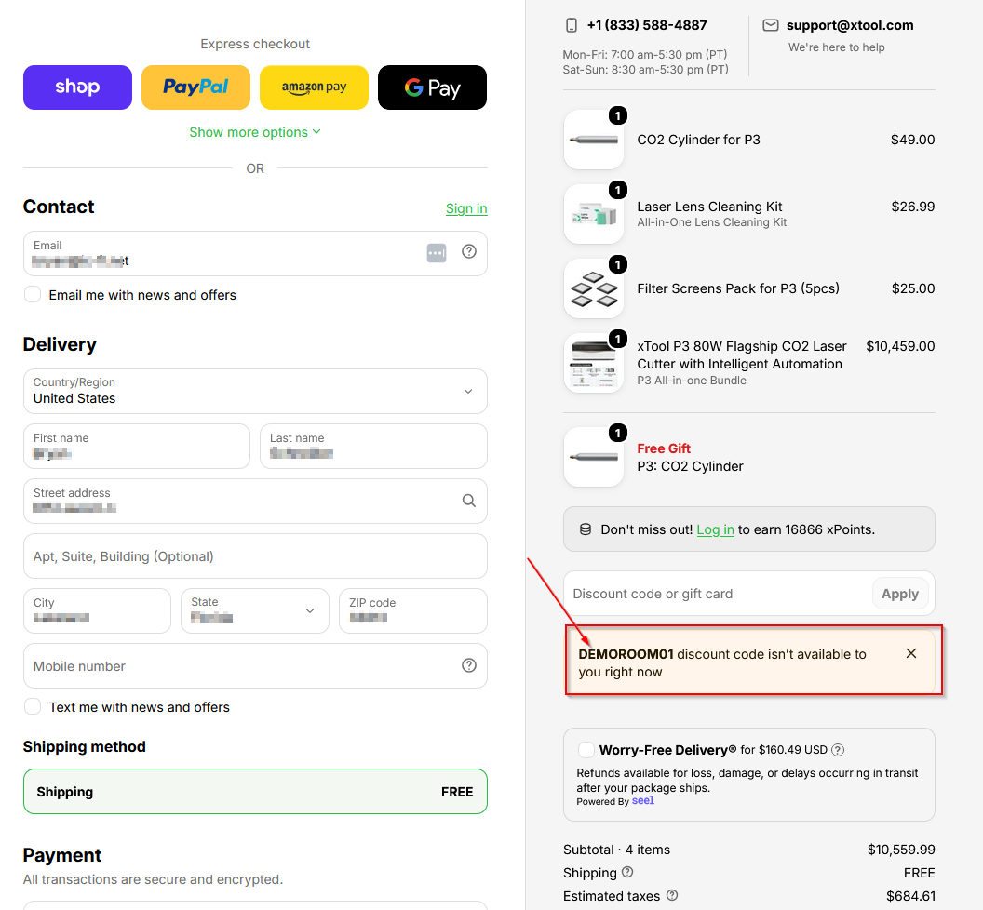
Task: Choose PayPal express checkout
Action: click(x=195, y=87)
